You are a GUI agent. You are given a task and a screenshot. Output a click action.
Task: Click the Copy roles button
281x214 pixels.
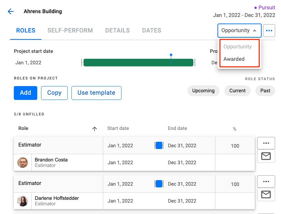[54, 93]
